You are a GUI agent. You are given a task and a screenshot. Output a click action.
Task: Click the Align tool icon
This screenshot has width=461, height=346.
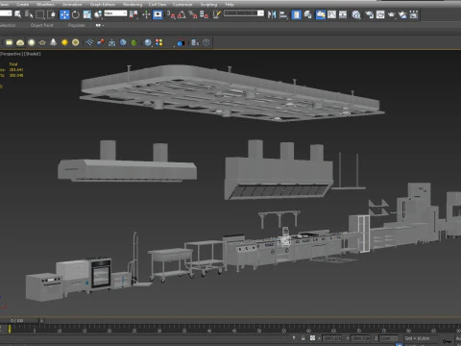pos(283,14)
